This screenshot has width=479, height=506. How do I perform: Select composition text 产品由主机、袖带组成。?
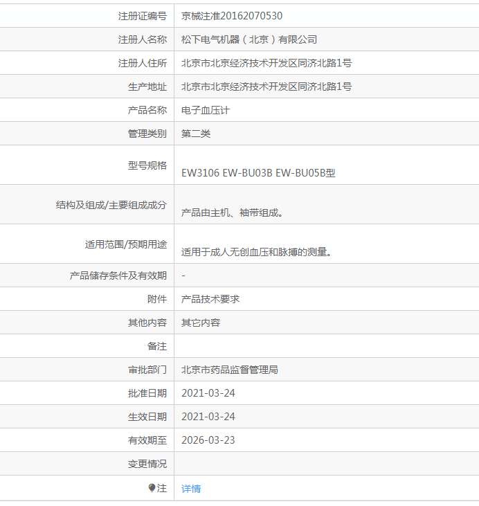232,213
